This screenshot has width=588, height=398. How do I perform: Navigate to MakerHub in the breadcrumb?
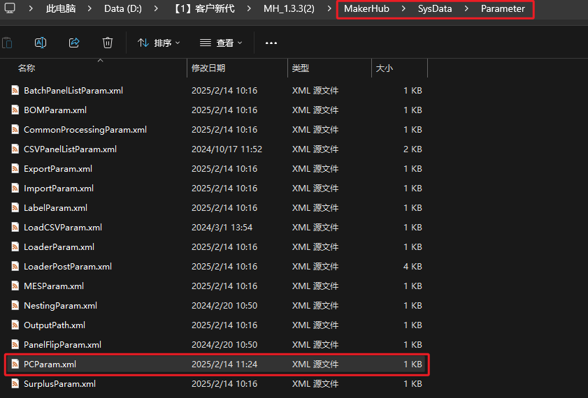(366, 9)
